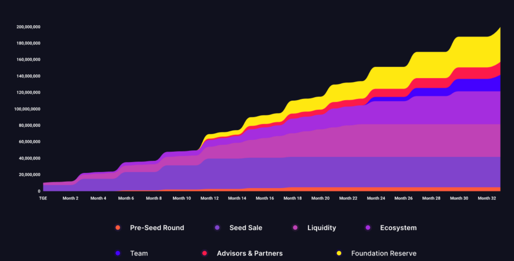Screen dimensions: 514x261
Task: Toggle the Pre-Seed Round series visibility
Action: pos(118,228)
